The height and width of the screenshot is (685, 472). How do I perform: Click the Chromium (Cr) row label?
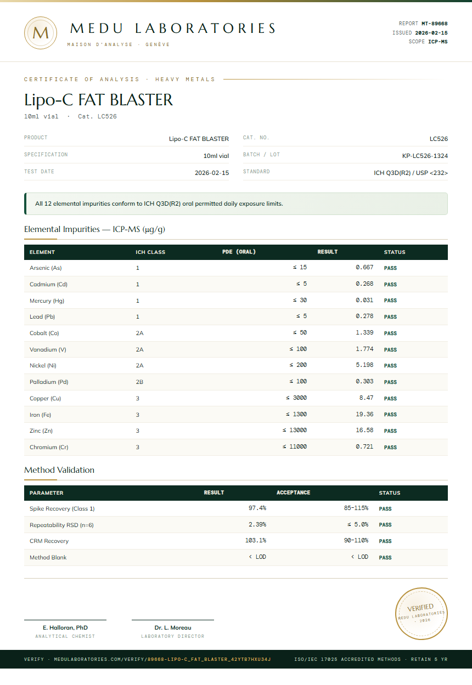coord(49,447)
